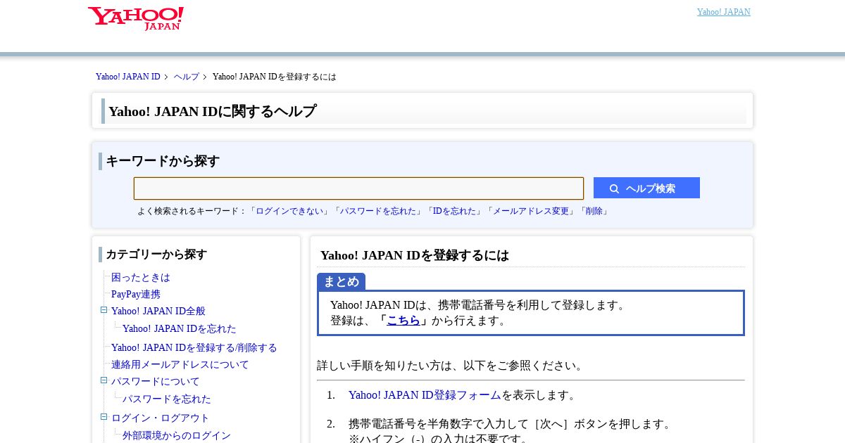The width and height of the screenshot is (845, 443).
Task: Select keyword IDを忘れた in search suggestions
Action: tap(455, 211)
